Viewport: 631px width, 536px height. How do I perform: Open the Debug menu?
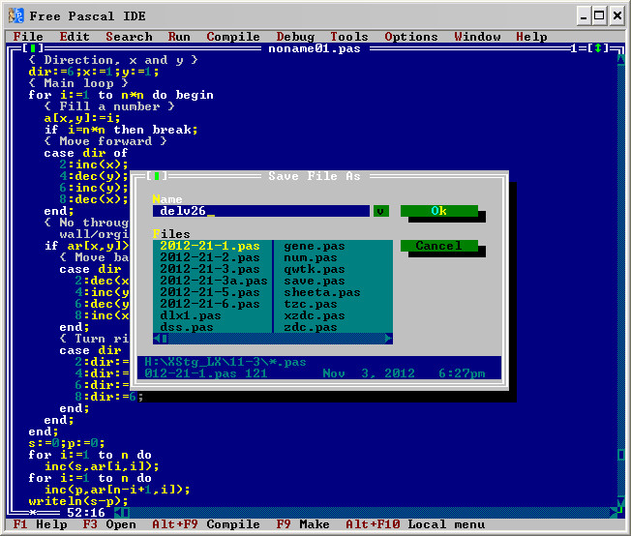coord(295,37)
